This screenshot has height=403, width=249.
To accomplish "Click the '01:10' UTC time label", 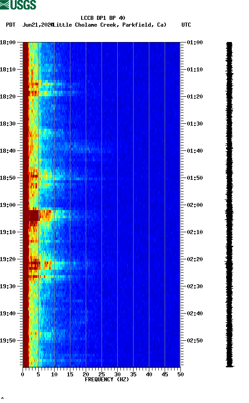I will 195,70.
